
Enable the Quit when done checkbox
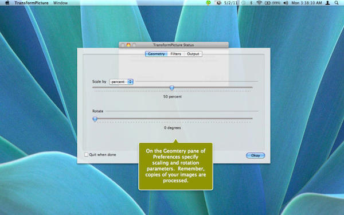[86, 155]
